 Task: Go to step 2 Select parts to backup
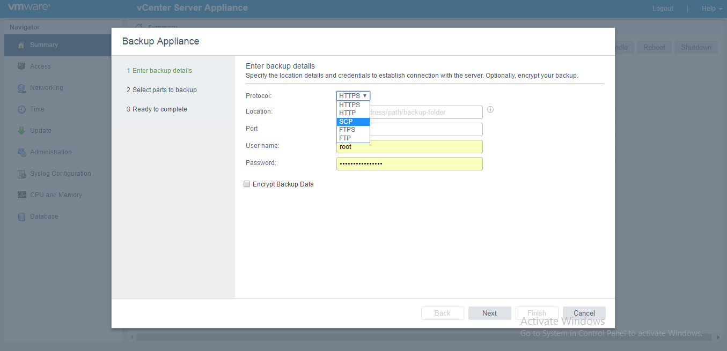click(x=161, y=90)
